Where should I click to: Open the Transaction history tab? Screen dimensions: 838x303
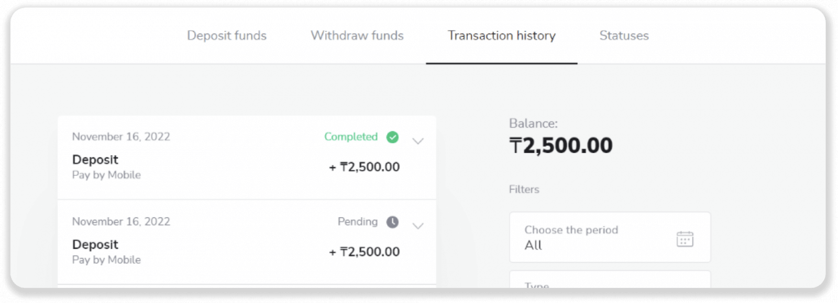coord(502,36)
